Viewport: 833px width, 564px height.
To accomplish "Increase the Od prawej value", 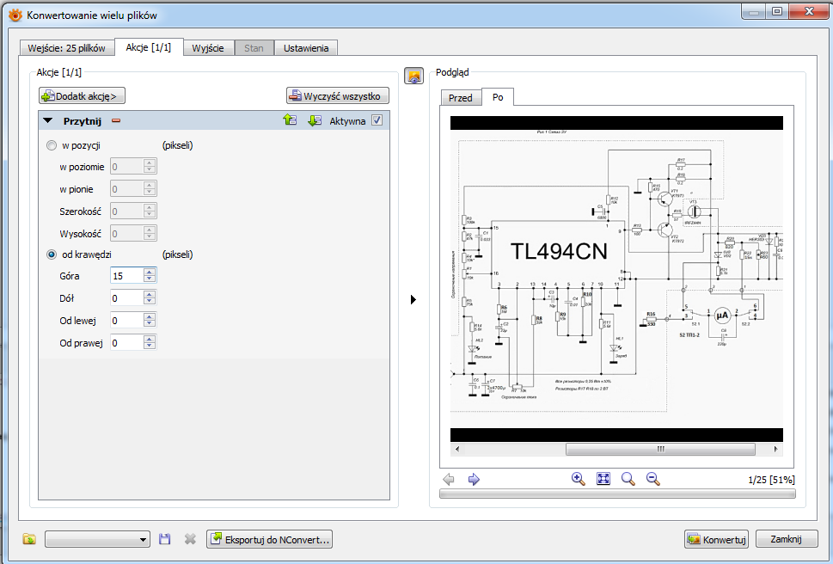I will [150, 339].
